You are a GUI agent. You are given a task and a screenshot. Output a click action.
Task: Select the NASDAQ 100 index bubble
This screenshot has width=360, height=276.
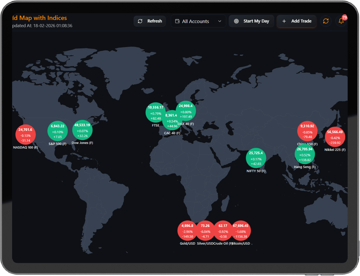(26, 134)
